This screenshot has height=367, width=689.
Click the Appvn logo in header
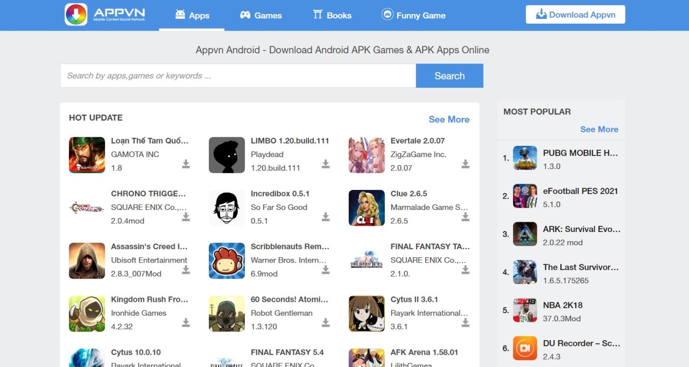105,15
